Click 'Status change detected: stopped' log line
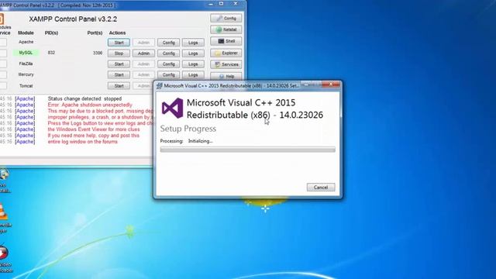This screenshot has height=279, width=496. click(x=84, y=98)
